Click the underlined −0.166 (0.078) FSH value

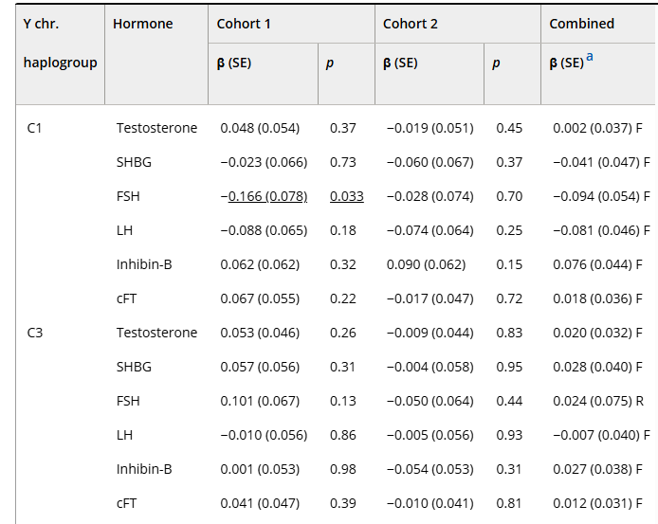point(264,196)
